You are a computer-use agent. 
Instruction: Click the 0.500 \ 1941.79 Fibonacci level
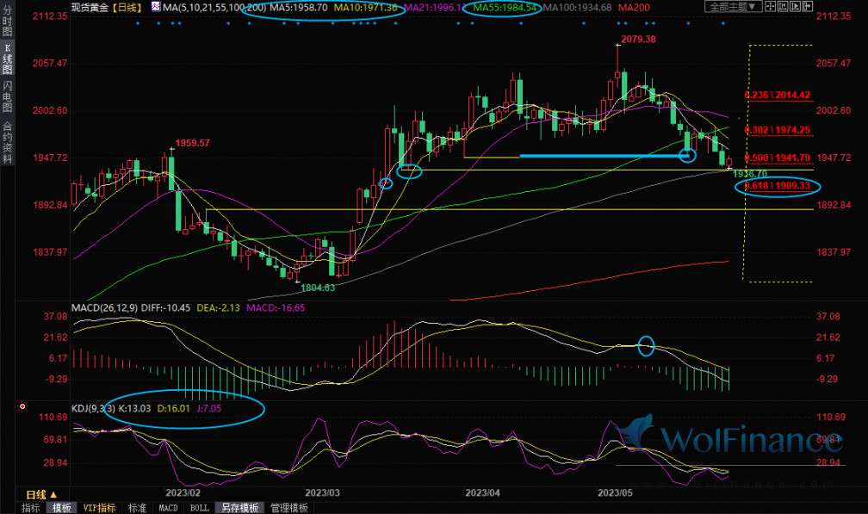click(x=778, y=158)
